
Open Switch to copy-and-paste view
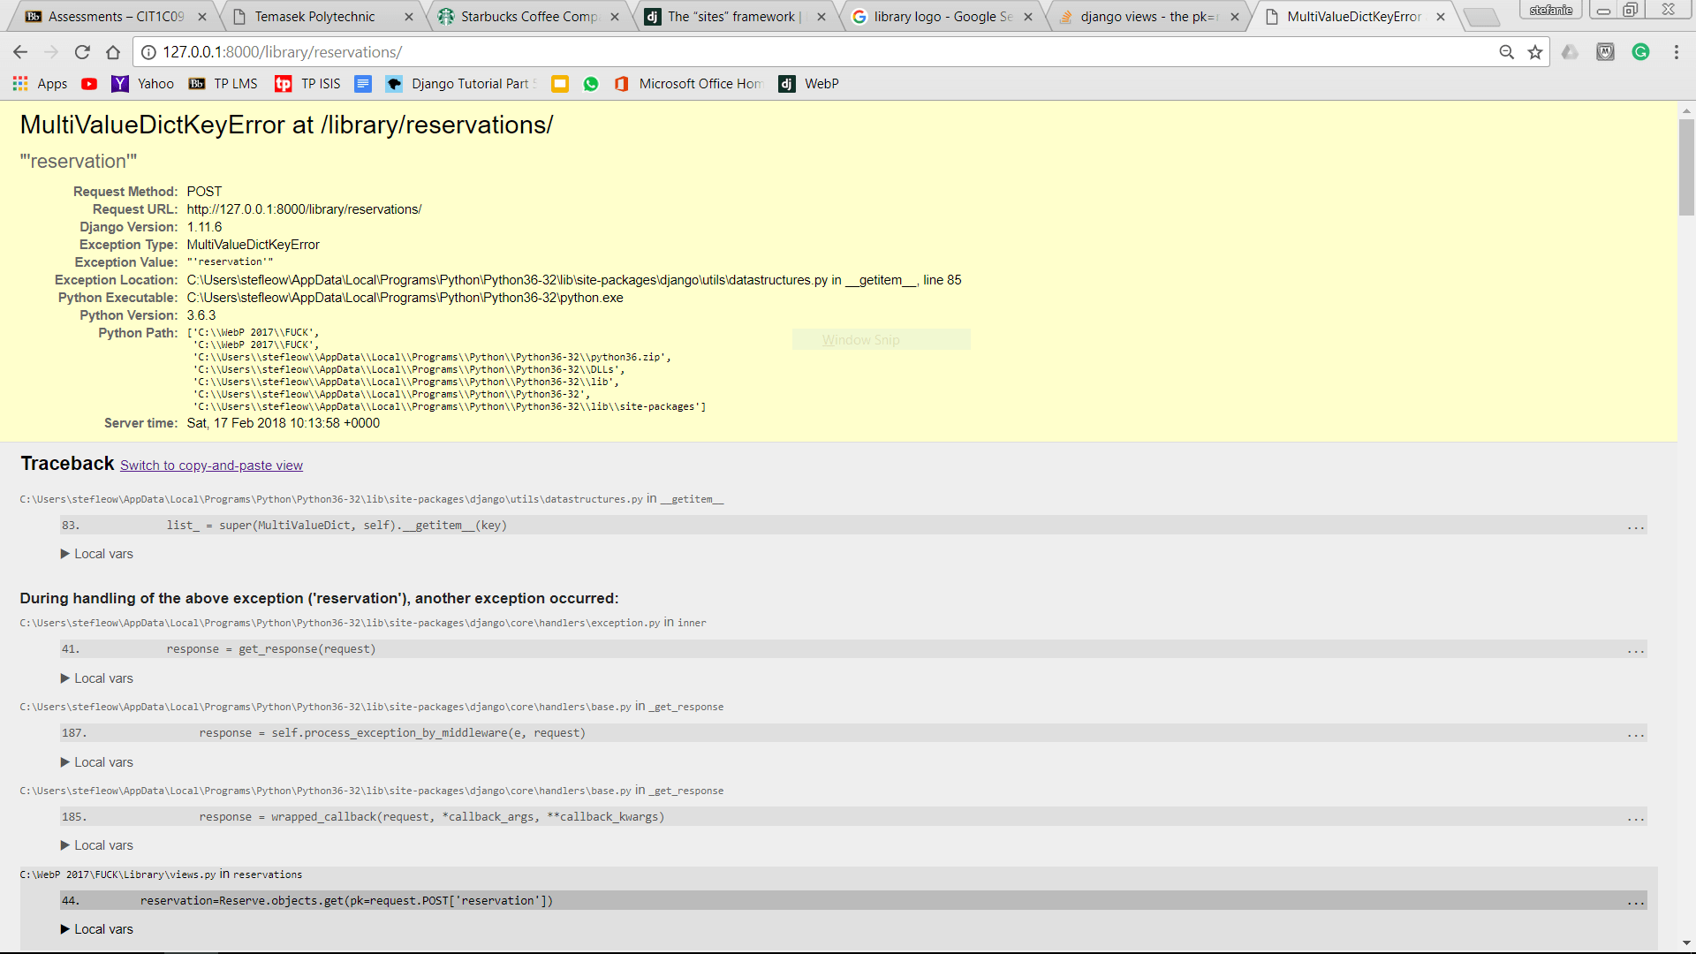pyautogui.click(x=211, y=465)
